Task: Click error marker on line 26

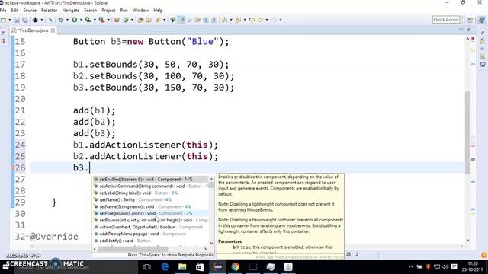Action: click(12, 167)
